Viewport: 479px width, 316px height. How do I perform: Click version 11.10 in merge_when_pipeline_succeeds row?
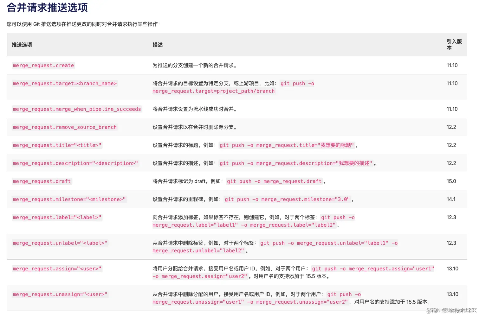pyautogui.click(x=452, y=109)
